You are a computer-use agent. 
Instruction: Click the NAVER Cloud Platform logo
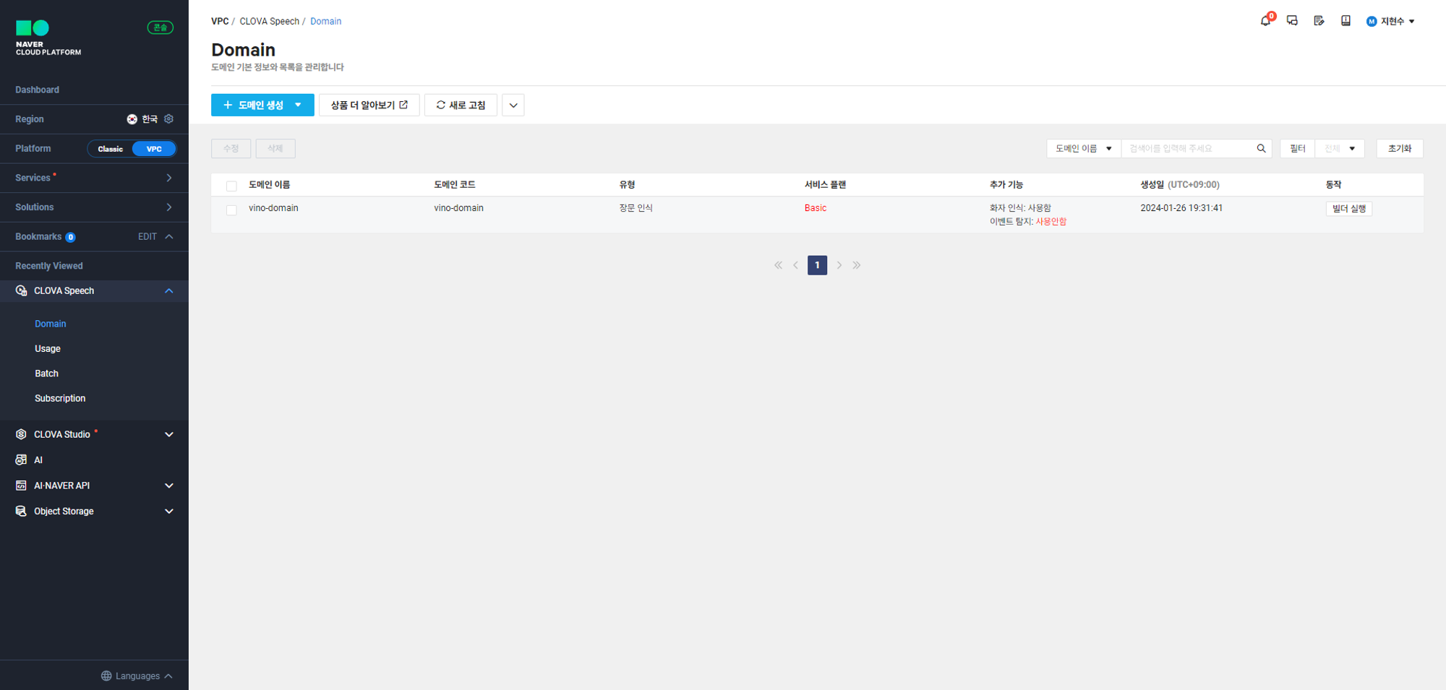point(48,38)
